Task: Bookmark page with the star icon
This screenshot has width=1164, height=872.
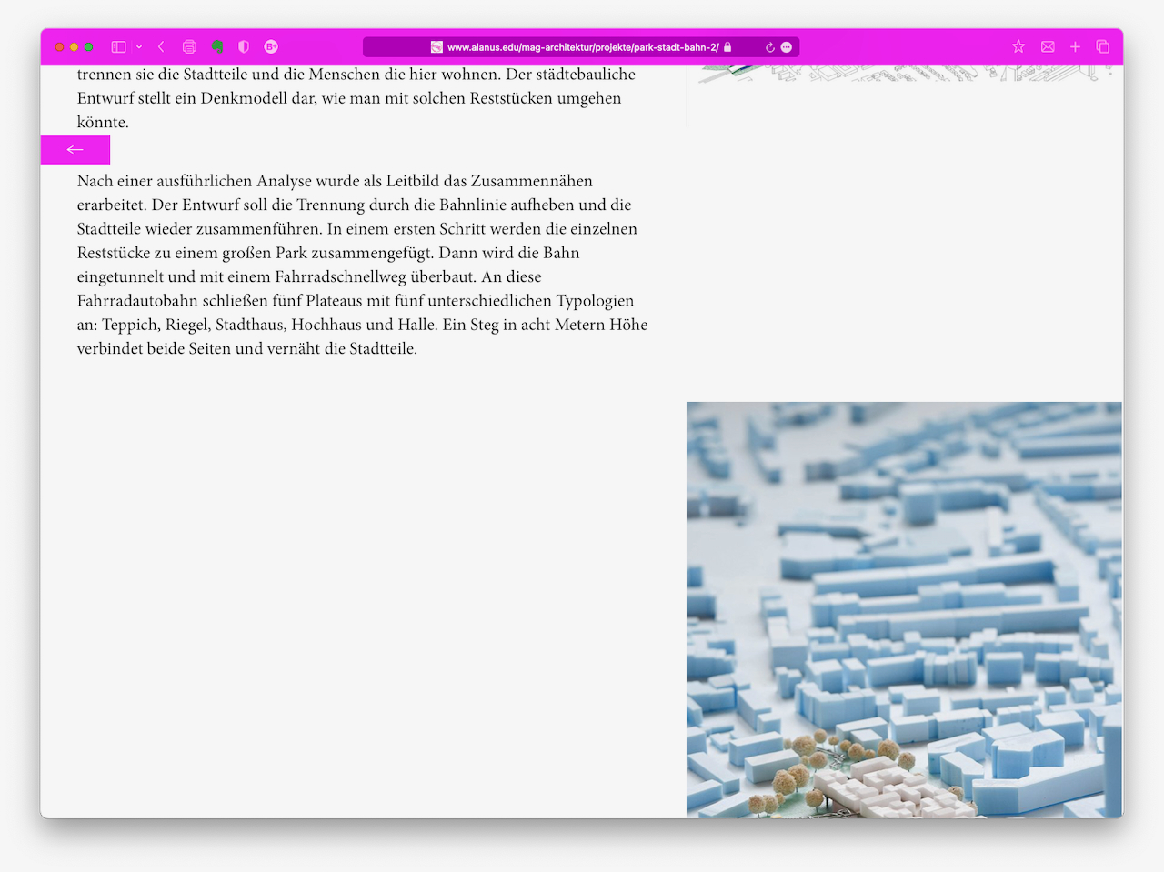Action: click(1018, 46)
